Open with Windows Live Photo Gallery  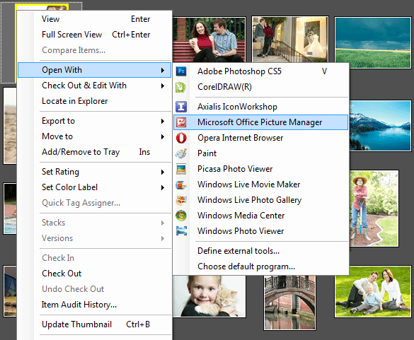point(260,200)
